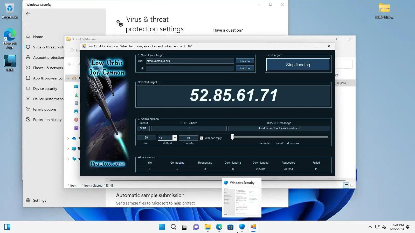Image resolution: width=415 pixels, height=233 pixels.
Task: Click the Home shield icon in sidebar
Action: pos(28,37)
